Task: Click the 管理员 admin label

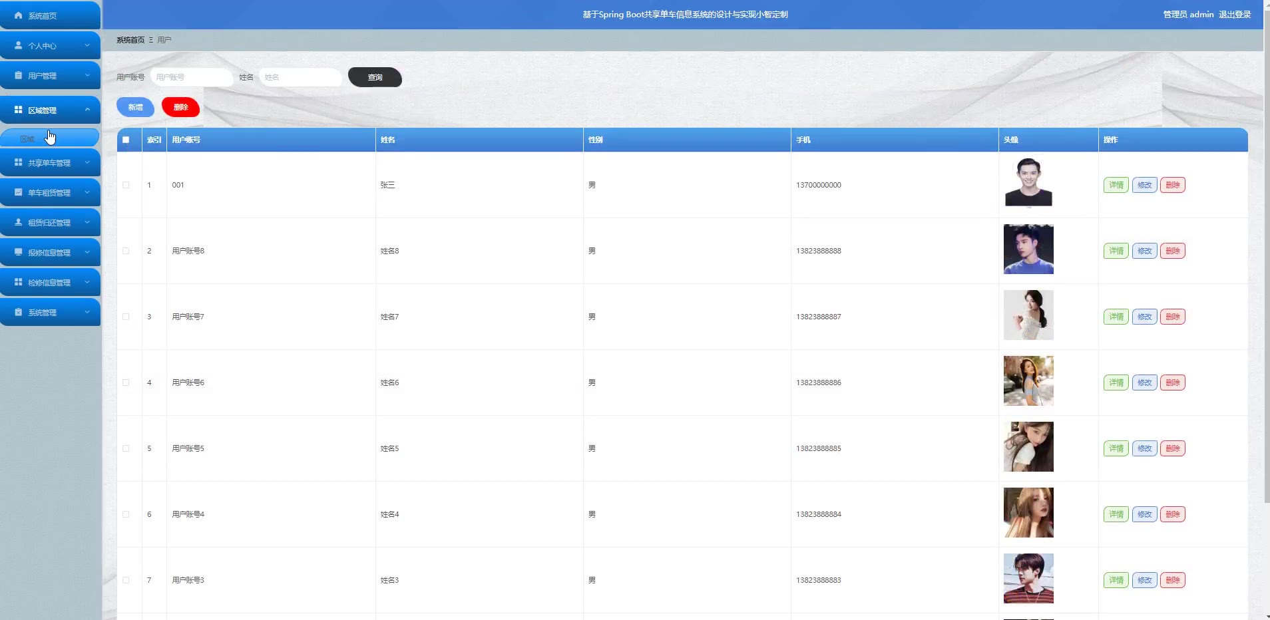Action: click(1188, 15)
